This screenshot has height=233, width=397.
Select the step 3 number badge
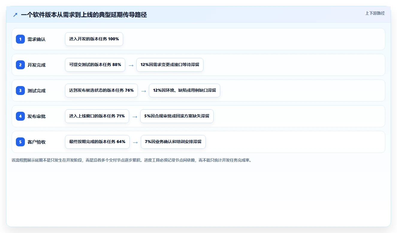(20, 91)
